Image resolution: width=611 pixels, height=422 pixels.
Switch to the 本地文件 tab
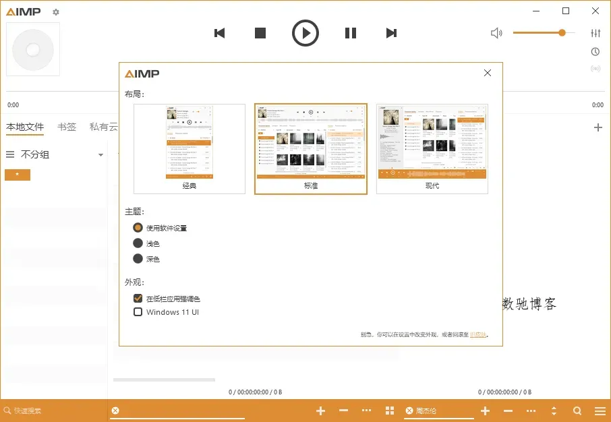coord(25,127)
